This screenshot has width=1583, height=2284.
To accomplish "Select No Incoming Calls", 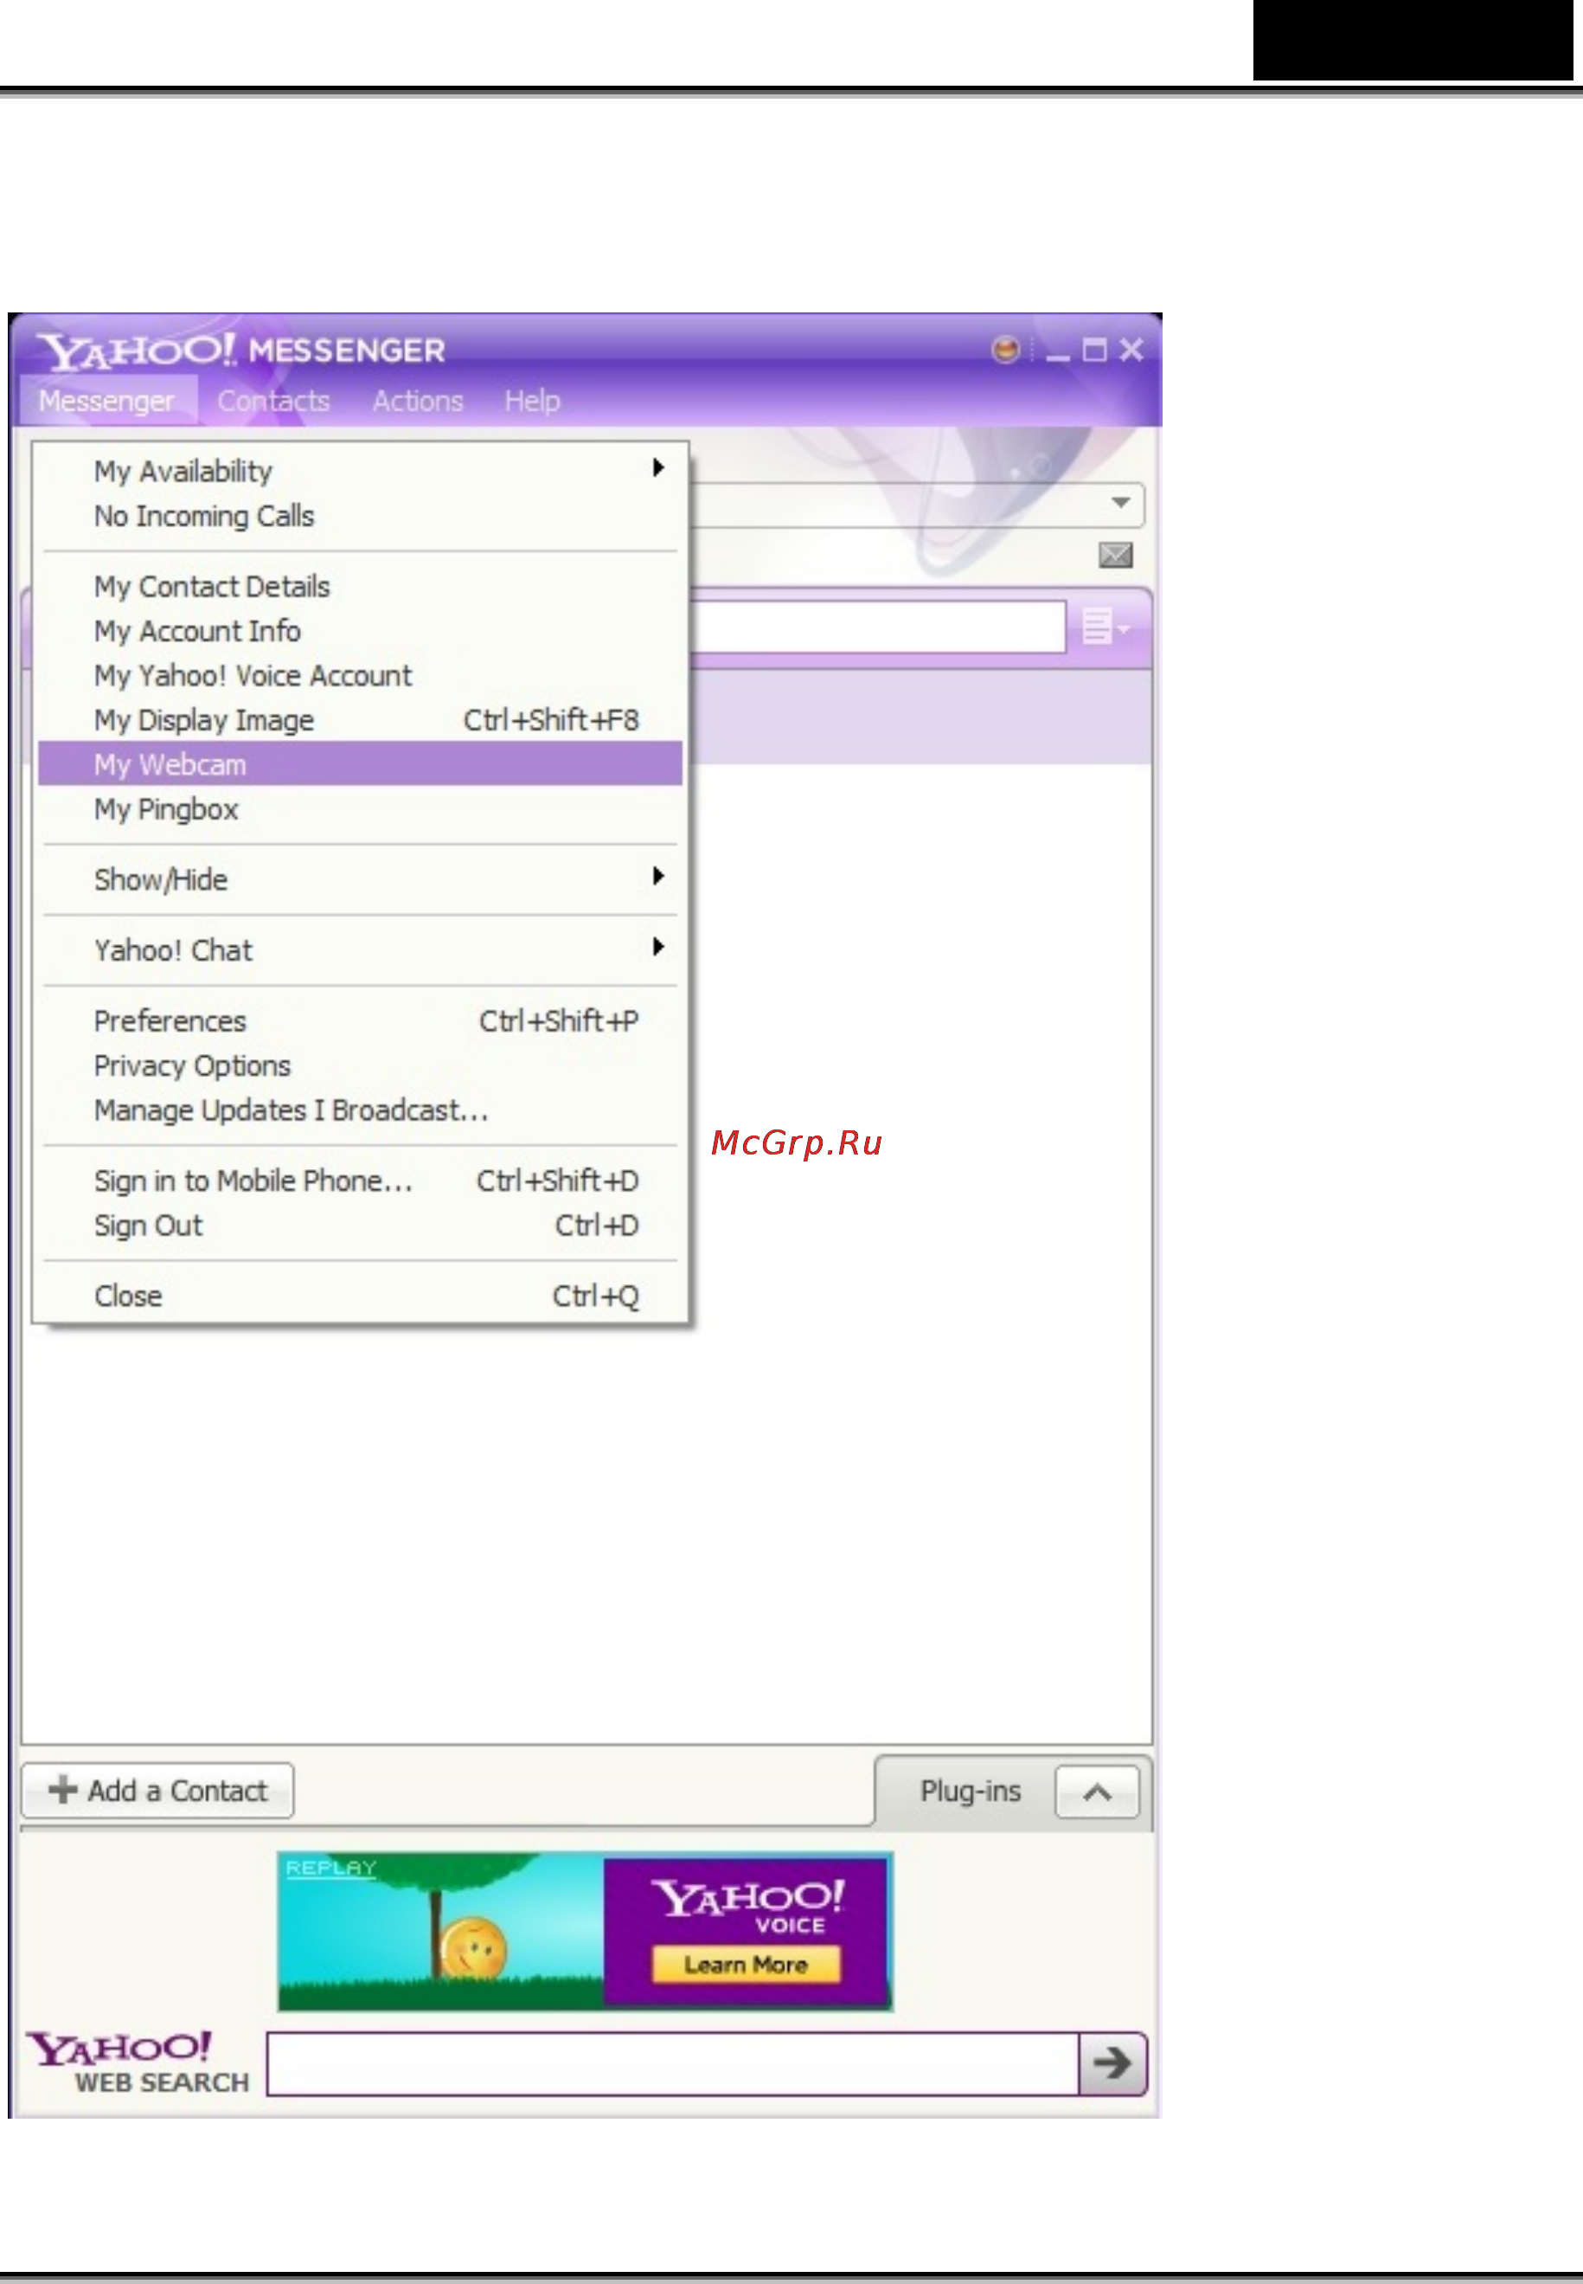I will click(360, 516).
